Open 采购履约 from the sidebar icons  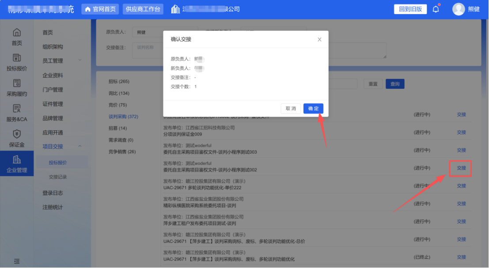click(17, 83)
